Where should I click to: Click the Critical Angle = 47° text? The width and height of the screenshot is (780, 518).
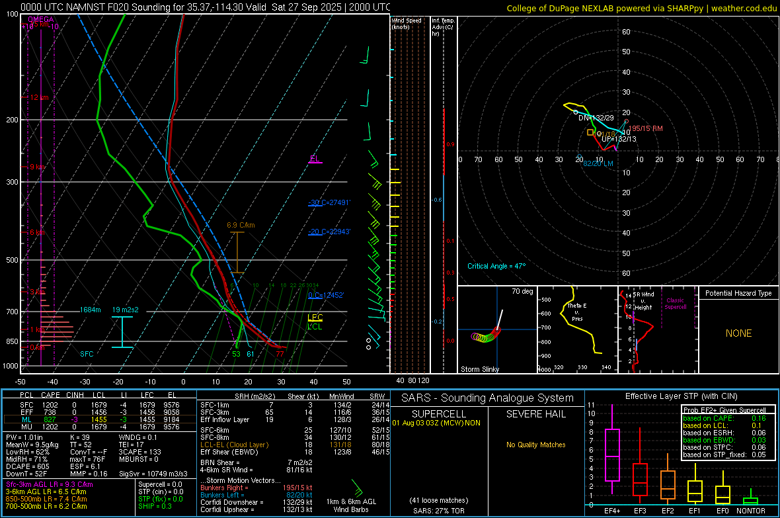[496, 266]
